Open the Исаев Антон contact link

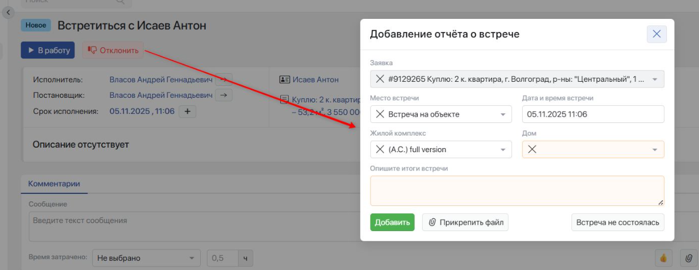click(x=315, y=80)
